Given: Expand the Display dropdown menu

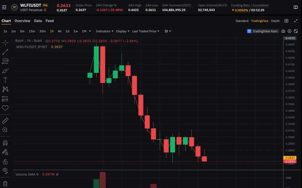Looking at the screenshot, I should point(123,31).
